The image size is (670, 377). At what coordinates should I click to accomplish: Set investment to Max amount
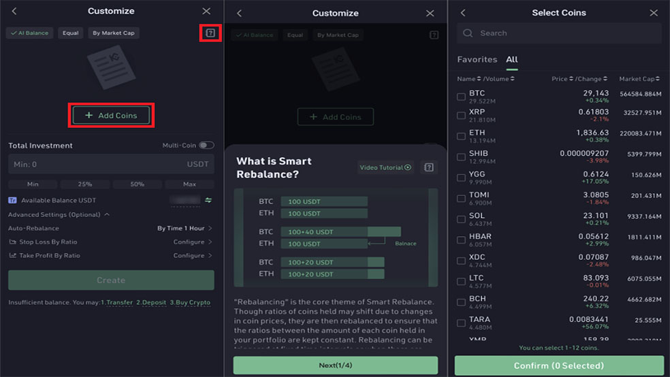pyautogui.click(x=189, y=184)
